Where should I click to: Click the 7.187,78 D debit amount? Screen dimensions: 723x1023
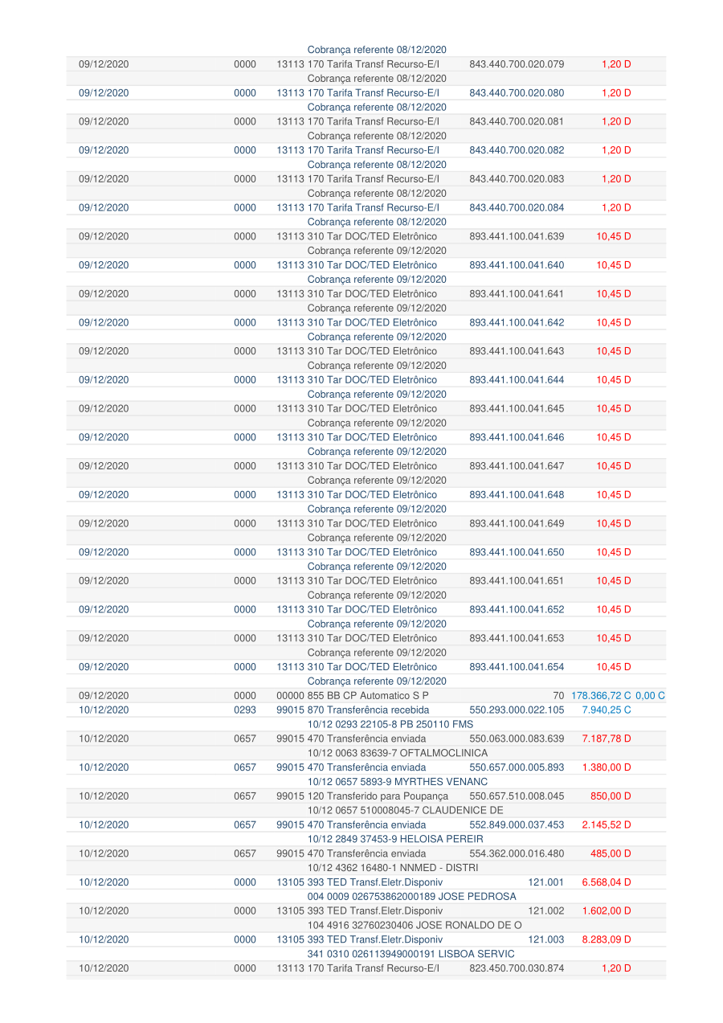[x=607, y=739]
